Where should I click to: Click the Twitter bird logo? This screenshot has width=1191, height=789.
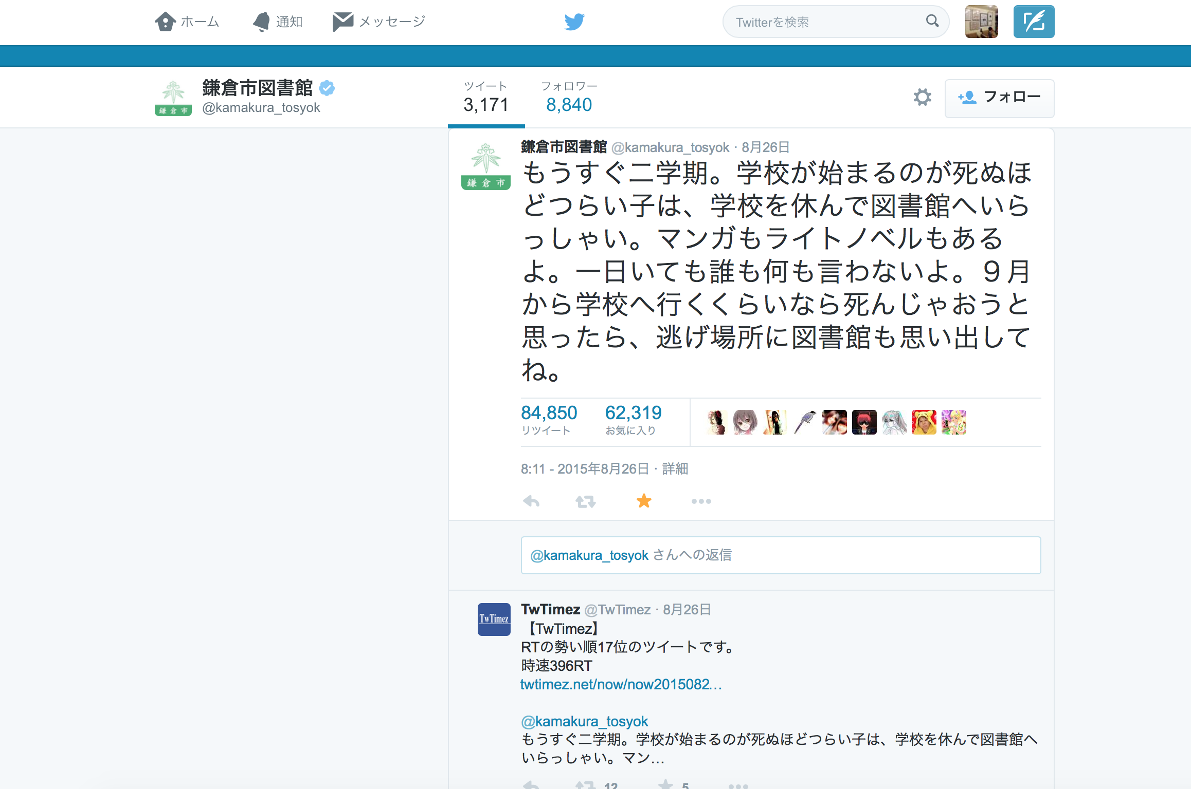(x=574, y=22)
